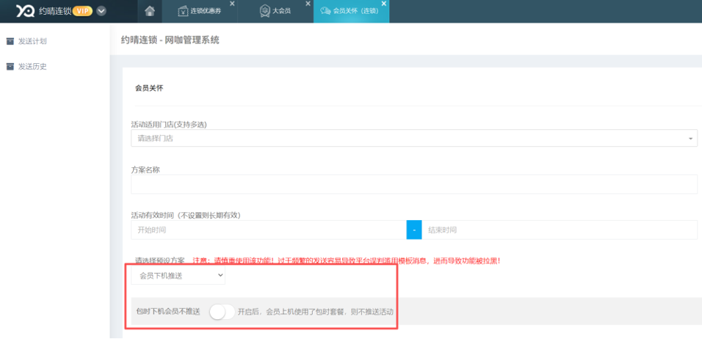This screenshot has width=702, height=339.
Task: Toggle the 包时下机会员不推送 switch
Action: pos(222,312)
